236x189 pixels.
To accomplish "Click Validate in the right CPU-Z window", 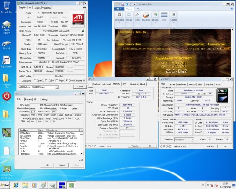I will [210, 146].
